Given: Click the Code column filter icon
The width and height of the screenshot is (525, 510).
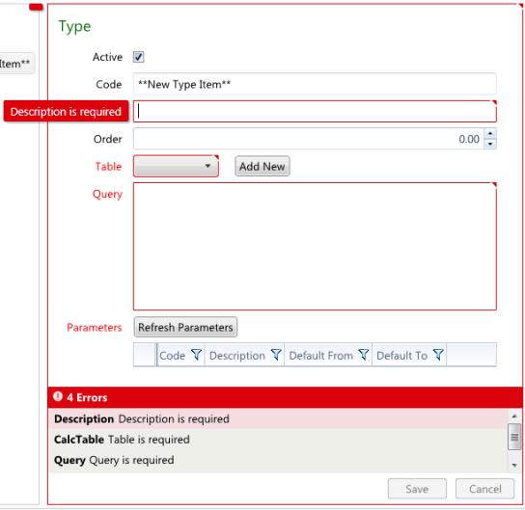Looking at the screenshot, I should click(x=196, y=355).
